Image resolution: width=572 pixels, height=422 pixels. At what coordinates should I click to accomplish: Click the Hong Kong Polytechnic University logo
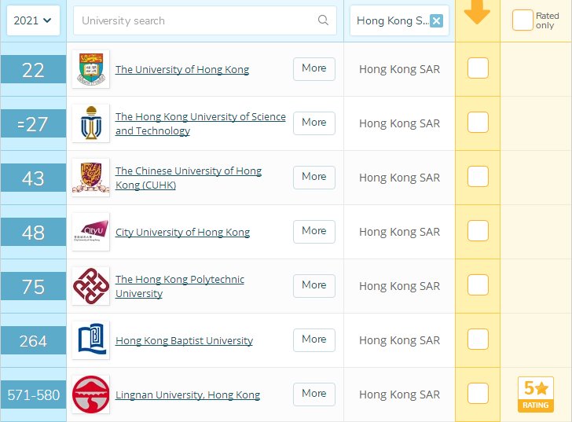(x=90, y=286)
